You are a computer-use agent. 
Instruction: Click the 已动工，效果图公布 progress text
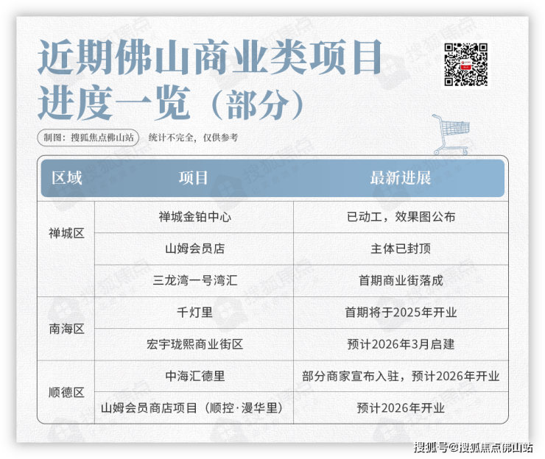401,217
